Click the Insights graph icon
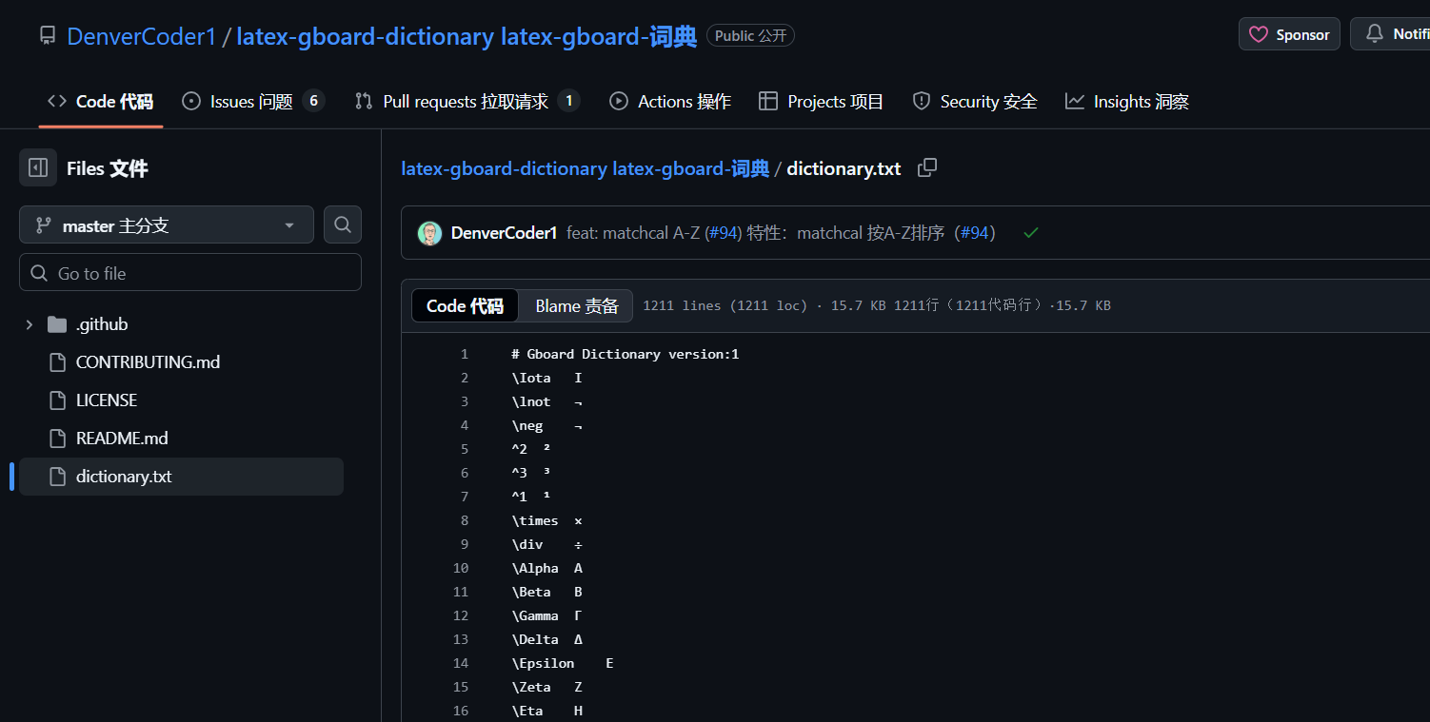Viewport: 1430px width, 722px height. [x=1075, y=101]
